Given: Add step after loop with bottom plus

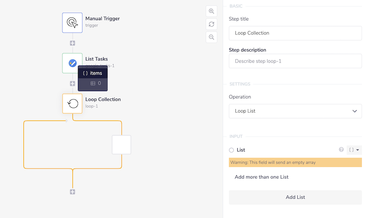Looking at the screenshot, I should click(72, 192).
